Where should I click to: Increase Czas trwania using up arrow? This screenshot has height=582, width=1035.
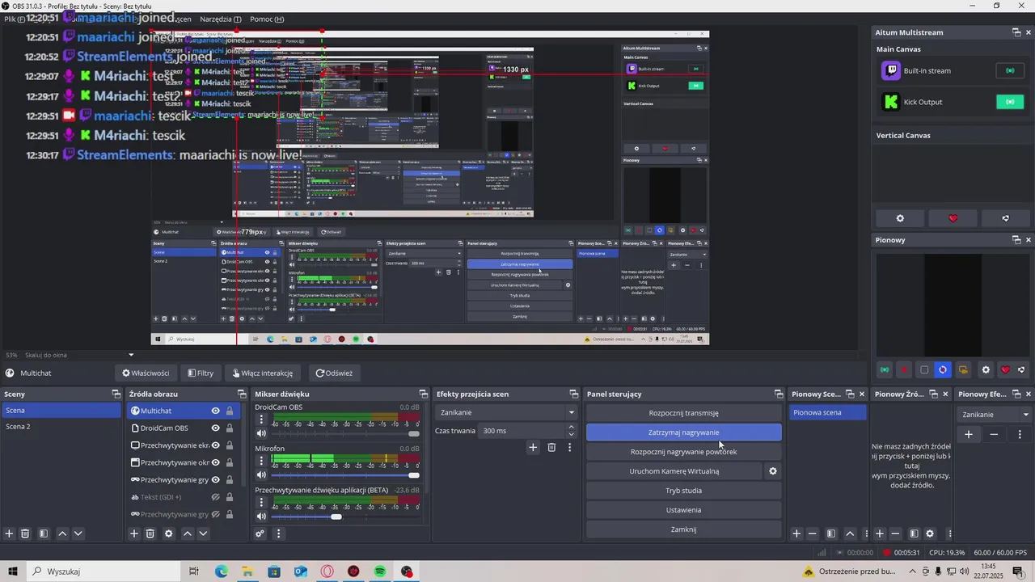572,427
